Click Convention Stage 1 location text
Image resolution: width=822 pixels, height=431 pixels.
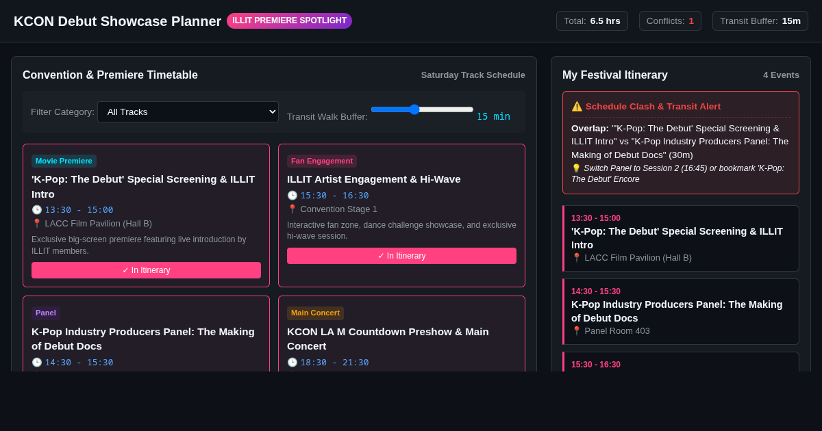(338, 209)
